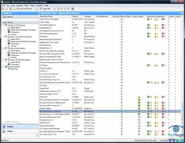Click the Exchange Status text in status bar
The width and height of the screenshot is (185, 143).
pyautogui.click(x=145, y=140)
